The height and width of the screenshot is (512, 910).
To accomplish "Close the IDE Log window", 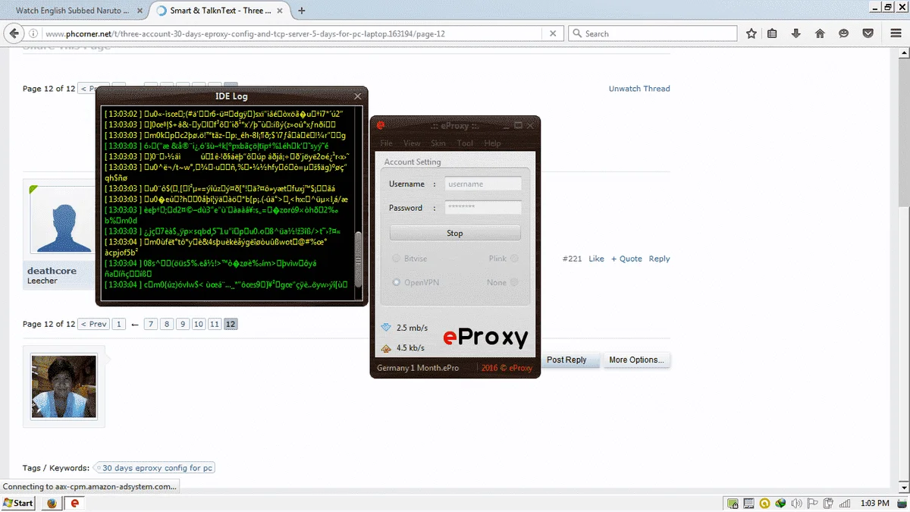I will pyautogui.click(x=358, y=96).
